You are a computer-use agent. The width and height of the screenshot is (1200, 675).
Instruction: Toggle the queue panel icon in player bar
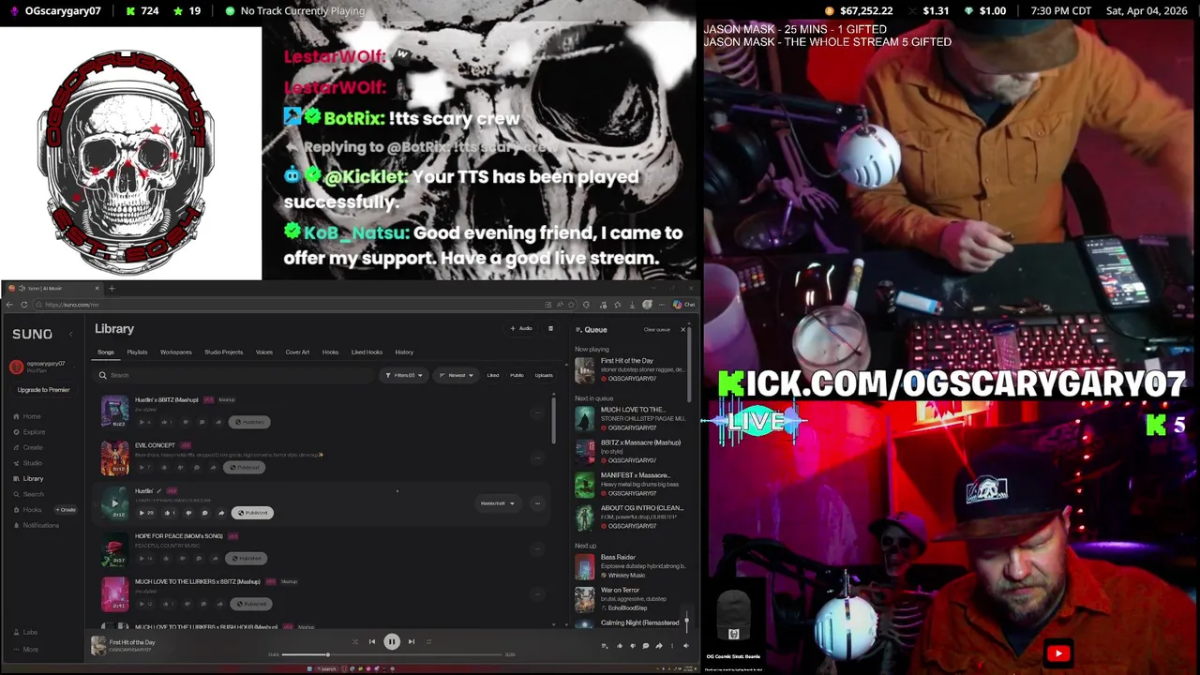pyautogui.click(x=604, y=646)
